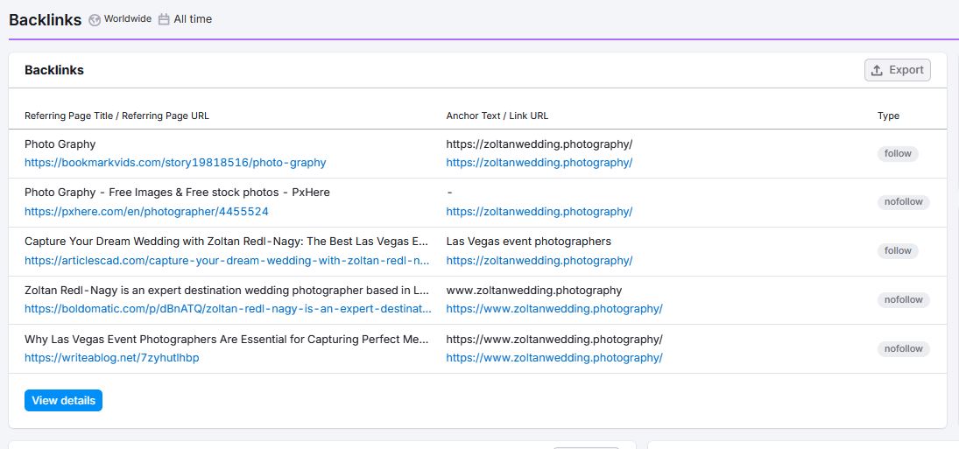The height and width of the screenshot is (449, 959).
Task: Click the Export button
Action: pyautogui.click(x=897, y=70)
